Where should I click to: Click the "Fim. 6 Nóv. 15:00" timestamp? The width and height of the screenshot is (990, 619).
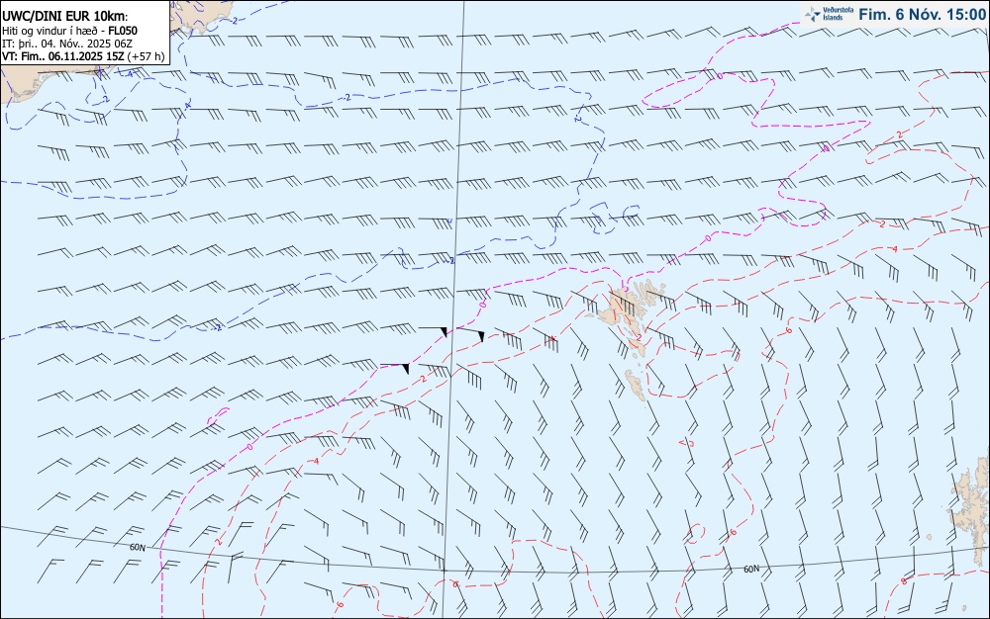(x=922, y=15)
